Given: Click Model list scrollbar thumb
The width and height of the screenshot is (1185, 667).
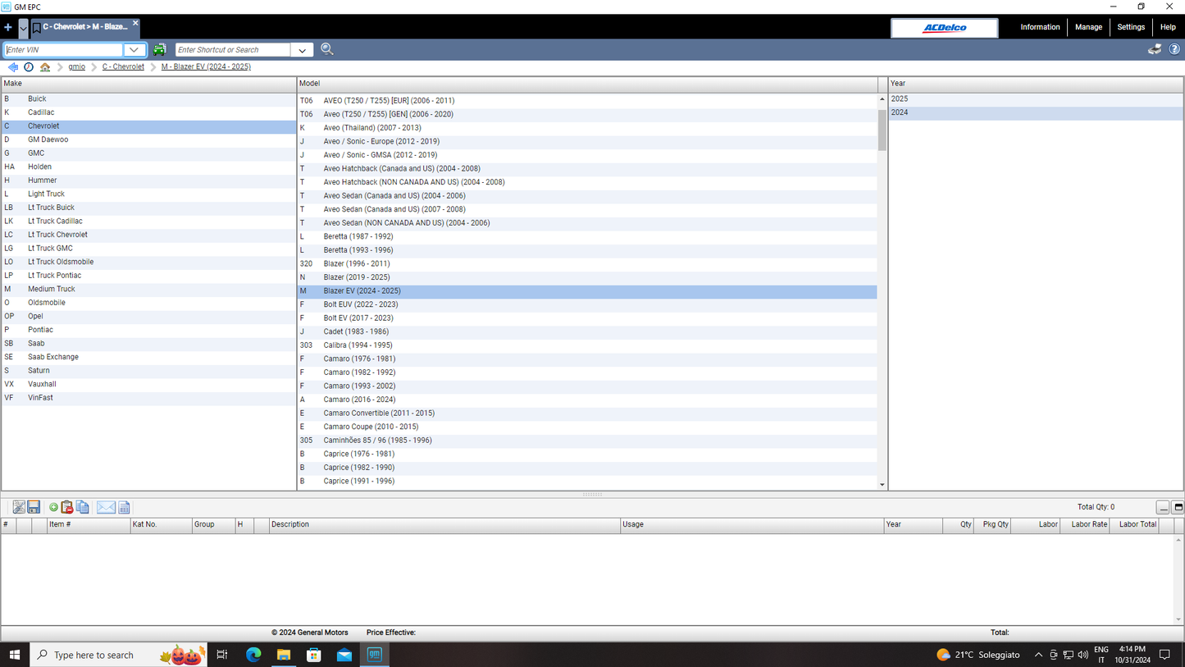Looking at the screenshot, I should tap(882, 130).
